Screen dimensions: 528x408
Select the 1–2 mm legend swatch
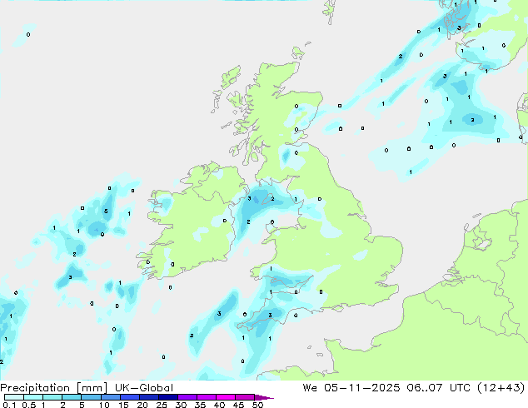click(52, 397)
